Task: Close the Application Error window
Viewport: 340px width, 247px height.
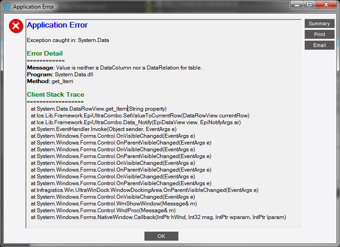Action: coord(326,5)
